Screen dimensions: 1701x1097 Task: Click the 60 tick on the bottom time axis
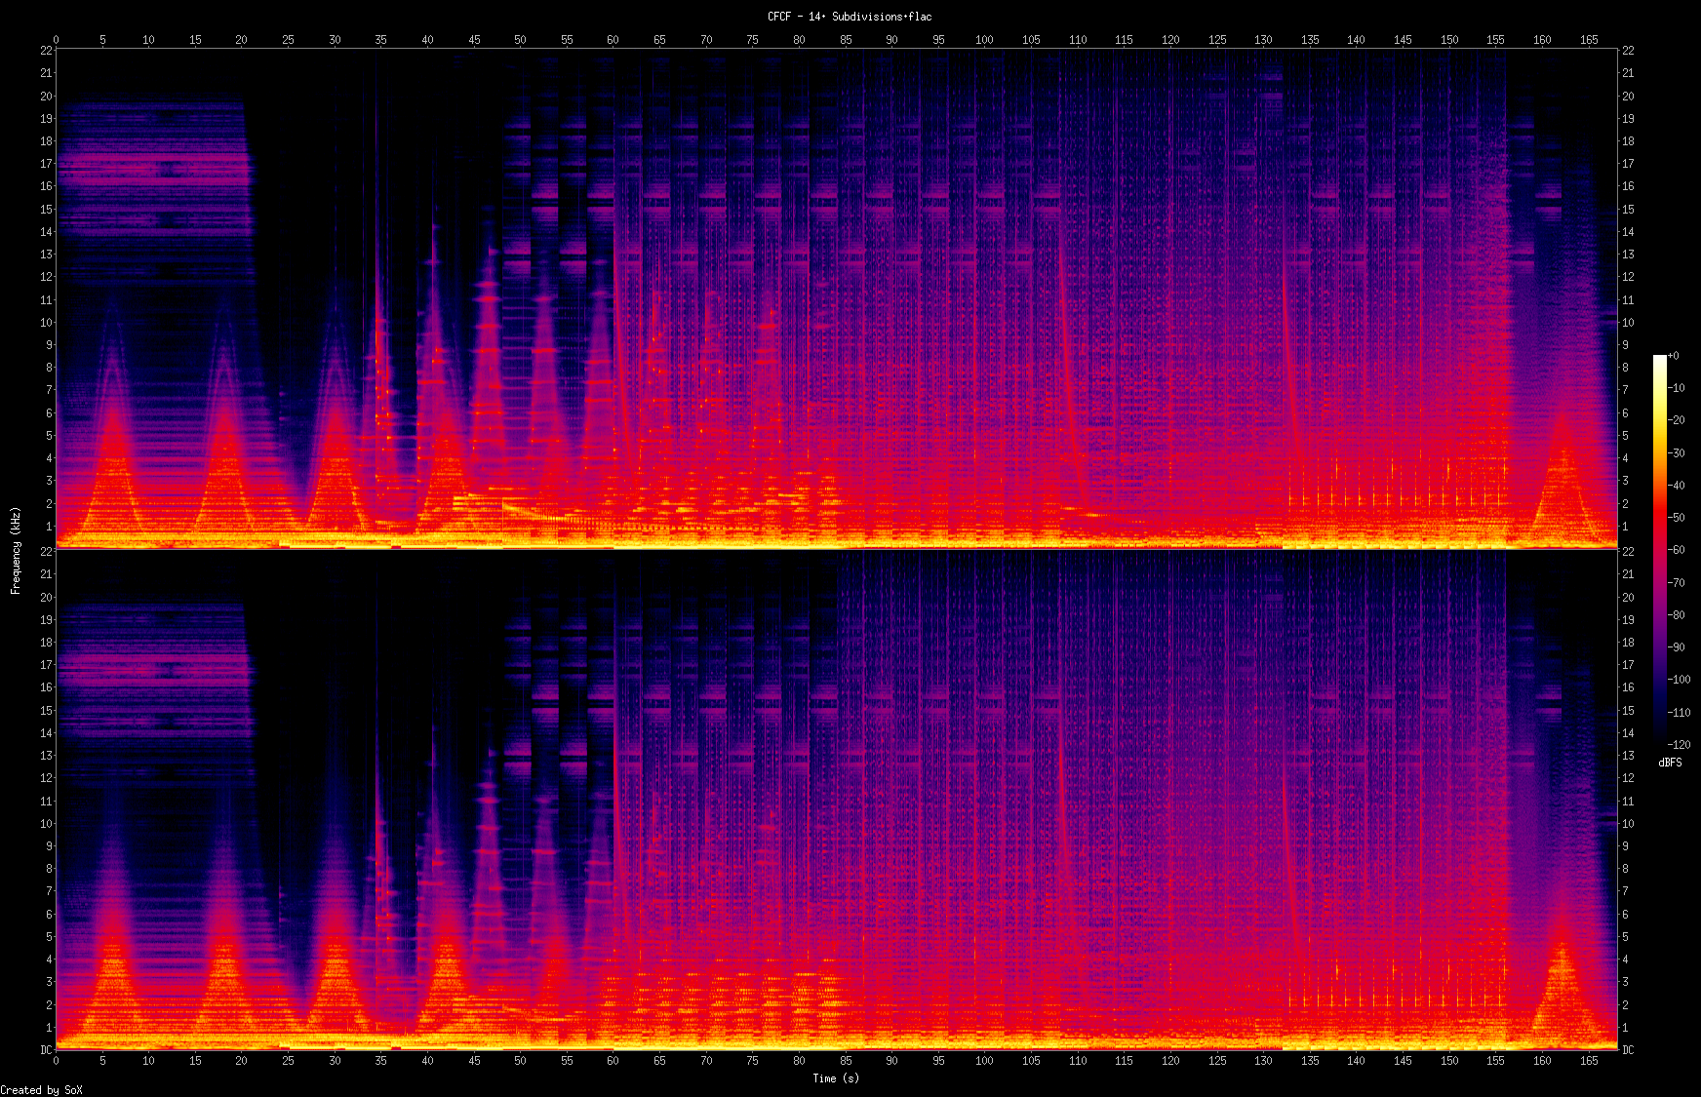613,1060
